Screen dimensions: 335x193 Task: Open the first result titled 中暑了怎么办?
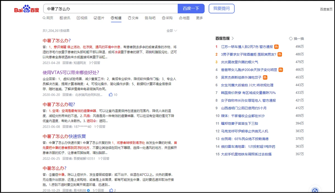tap(57, 40)
